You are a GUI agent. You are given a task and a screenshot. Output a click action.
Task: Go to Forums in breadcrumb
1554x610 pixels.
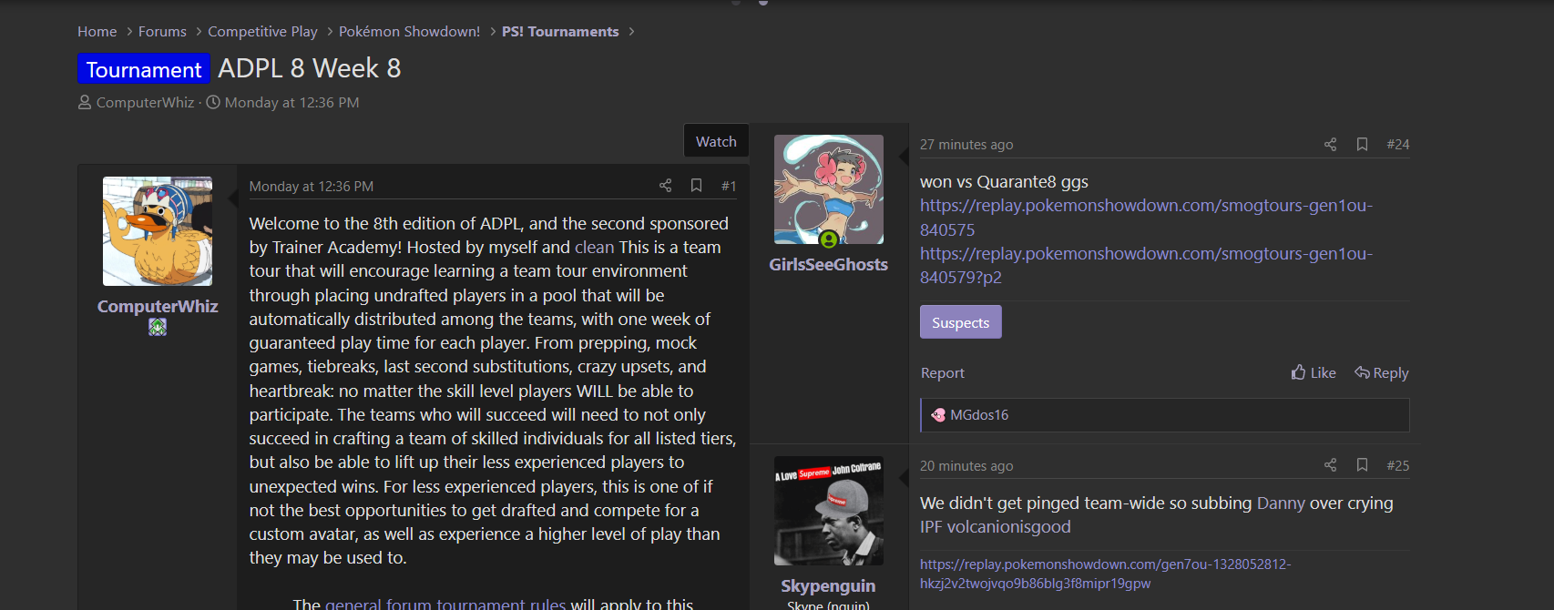[x=162, y=32]
